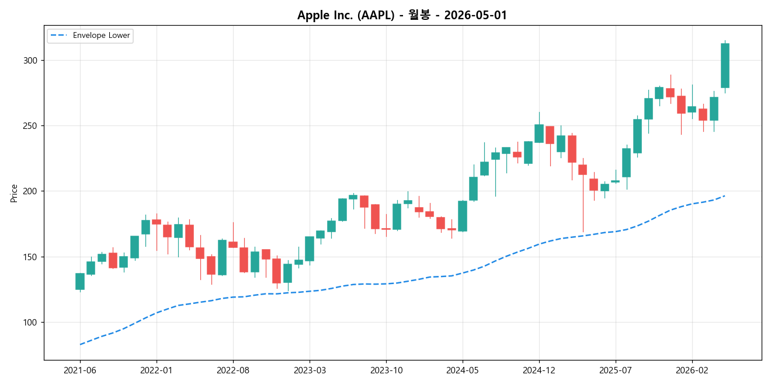Click the 300 y-axis tick label
Viewport: 771px width, 385px height.
pyautogui.click(x=32, y=61)
